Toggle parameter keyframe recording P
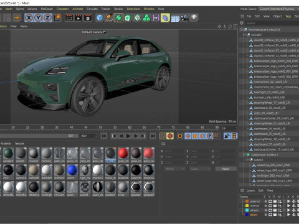The width and height of the screenshot is (299, 224). coord(210,136)
